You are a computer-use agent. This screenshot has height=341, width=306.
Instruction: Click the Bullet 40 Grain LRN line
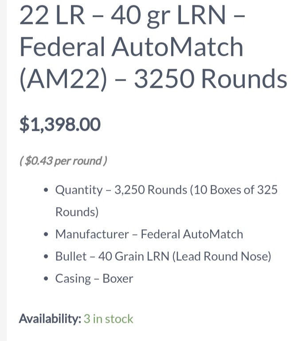(163, 256)
